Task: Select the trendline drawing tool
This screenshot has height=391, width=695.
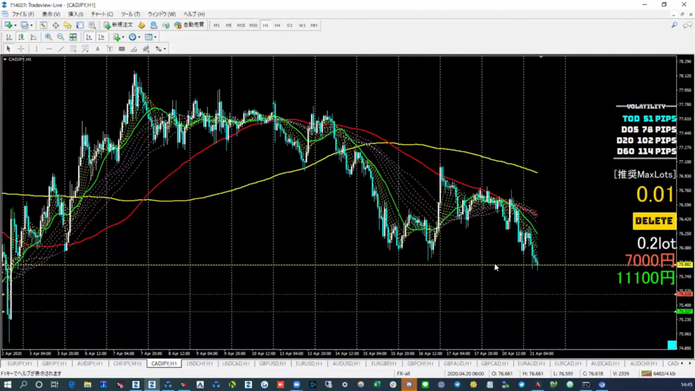Action: (60, 49)
